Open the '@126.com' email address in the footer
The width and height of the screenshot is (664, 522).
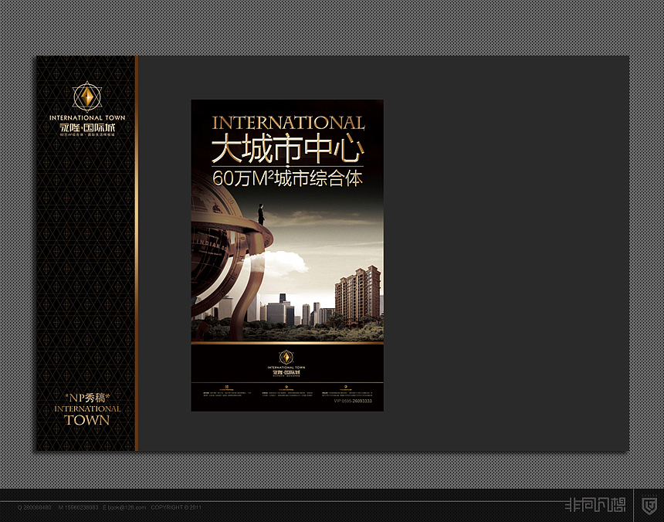pos(124,507)
